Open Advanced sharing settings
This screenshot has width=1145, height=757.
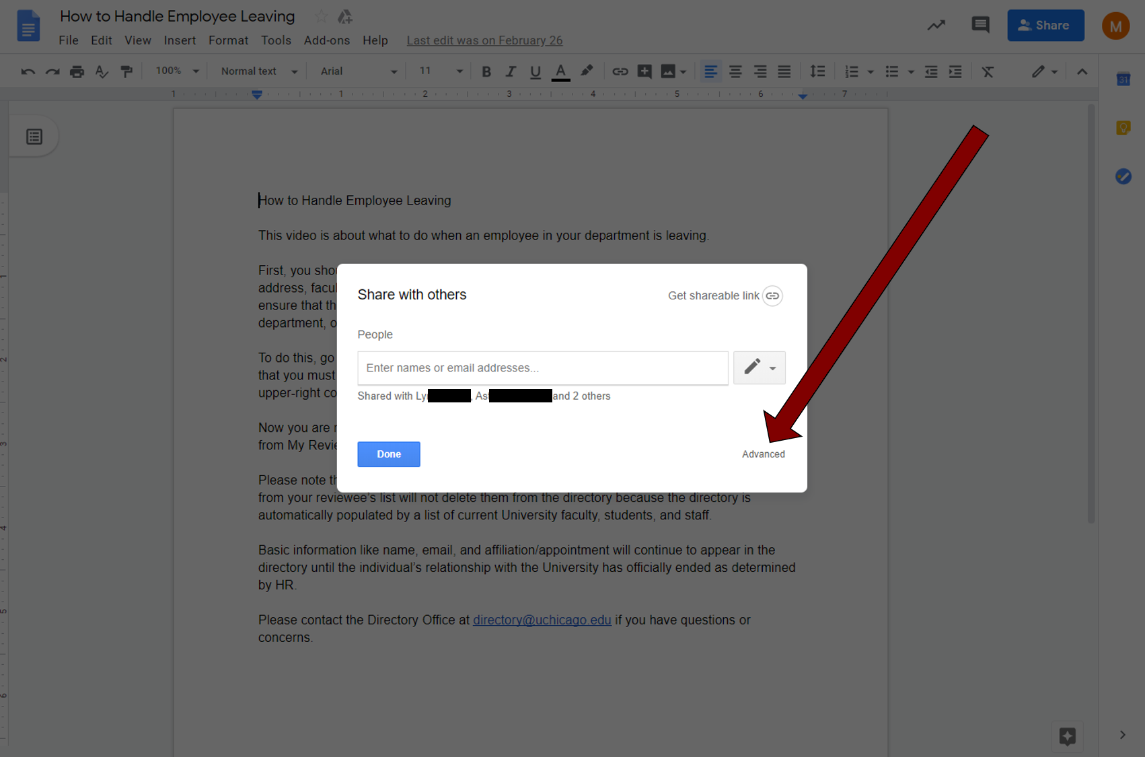[x=763, y=454]
